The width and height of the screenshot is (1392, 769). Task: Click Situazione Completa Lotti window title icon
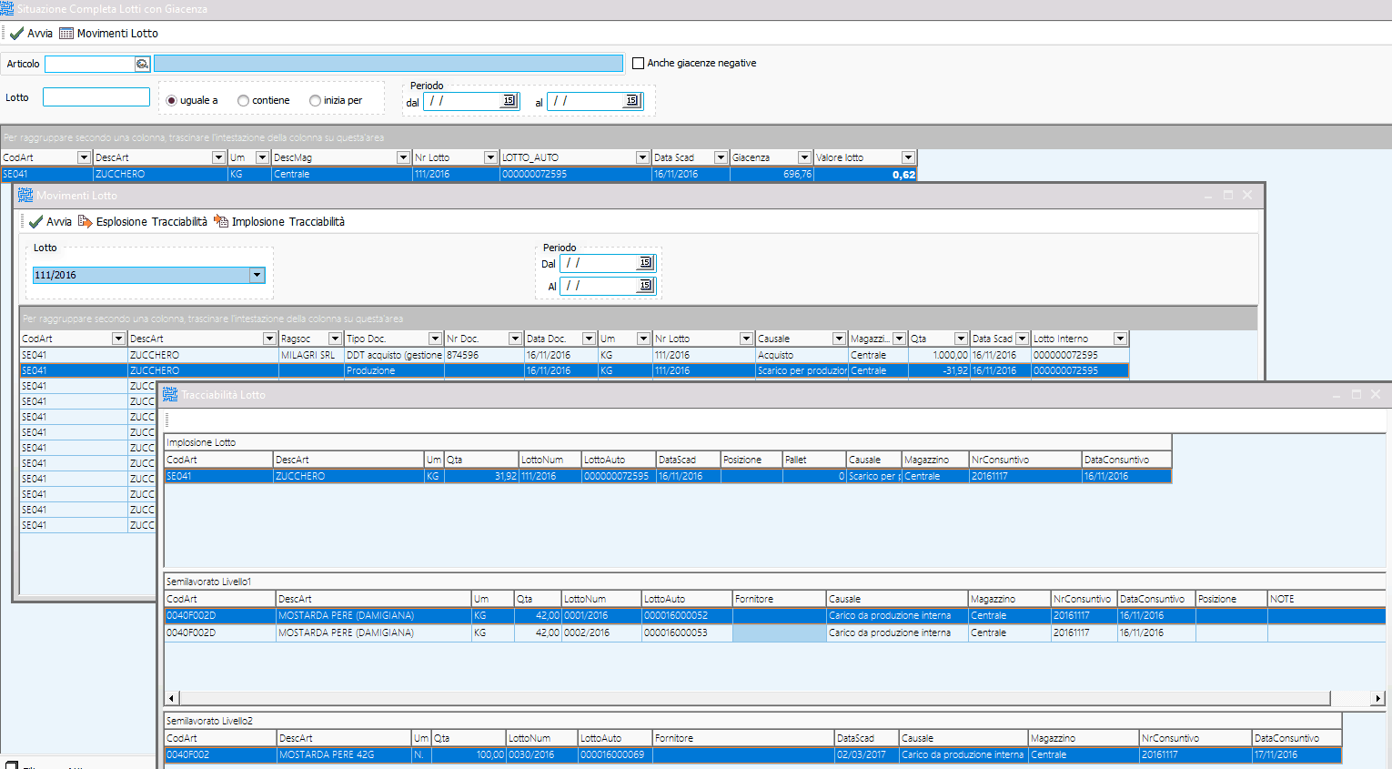coord(7,8)
